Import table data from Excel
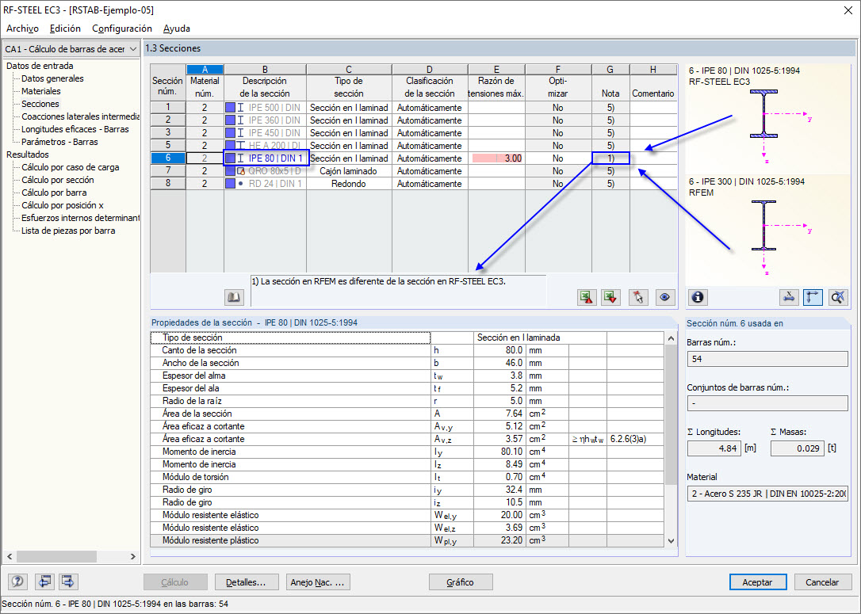This screenshot has width=861, height=614. click(x=610, y=296)
